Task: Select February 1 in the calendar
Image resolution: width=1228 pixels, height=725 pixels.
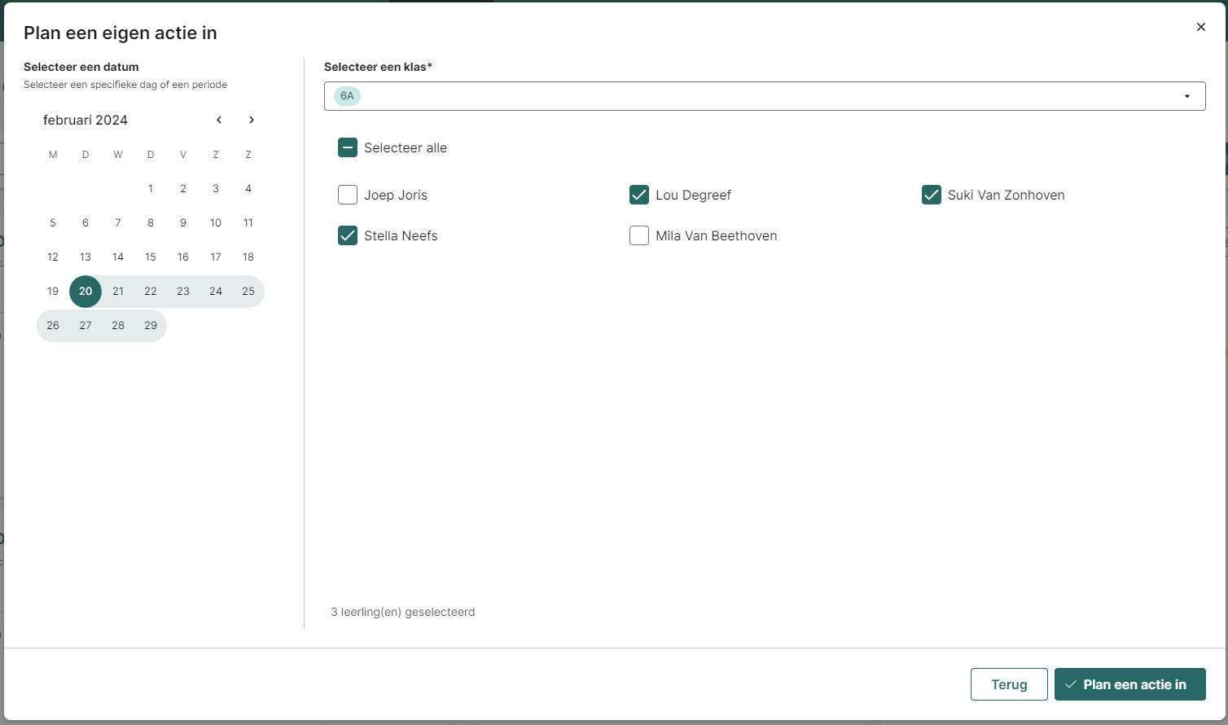Action: [x=151, y=188]
